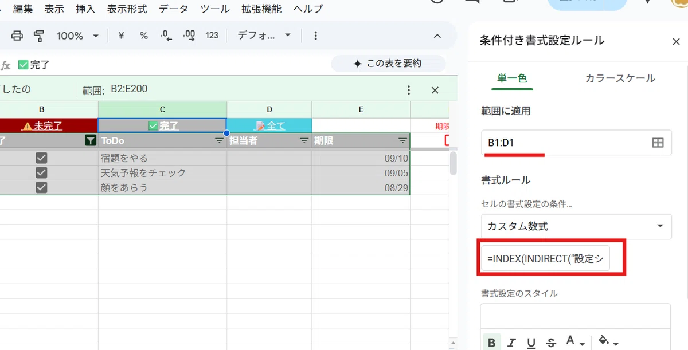Screen dimensions: 688x350
Task: Click the 完了 cell in row one
Action: [x=162, y=125]
